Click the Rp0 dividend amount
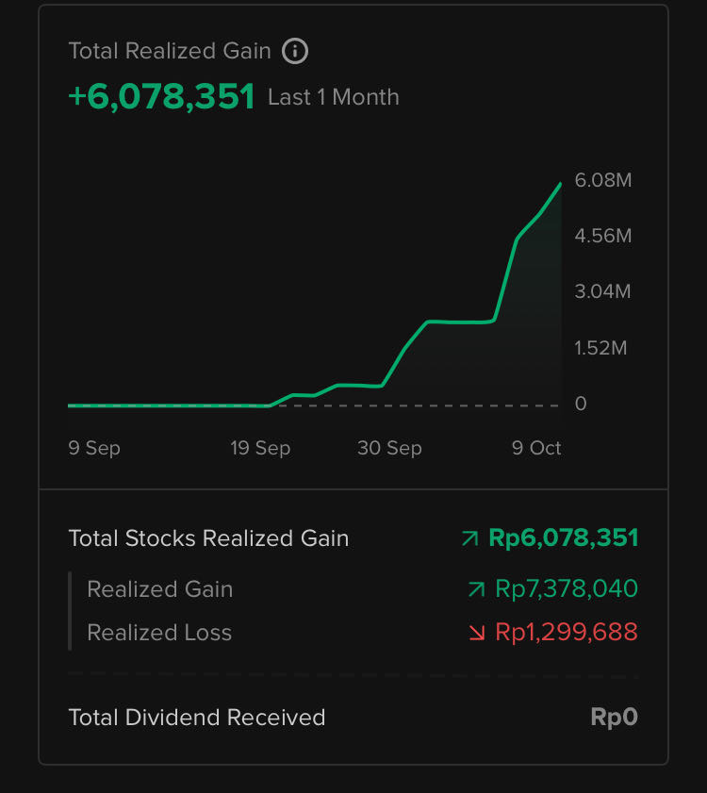This screenshot has width=707, height=793. 614,718
